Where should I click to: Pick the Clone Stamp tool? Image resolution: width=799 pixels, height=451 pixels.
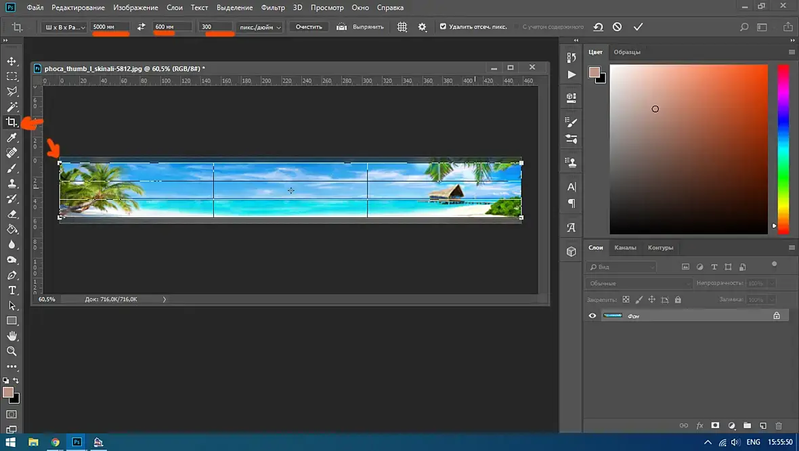click(x=12, y=184)
